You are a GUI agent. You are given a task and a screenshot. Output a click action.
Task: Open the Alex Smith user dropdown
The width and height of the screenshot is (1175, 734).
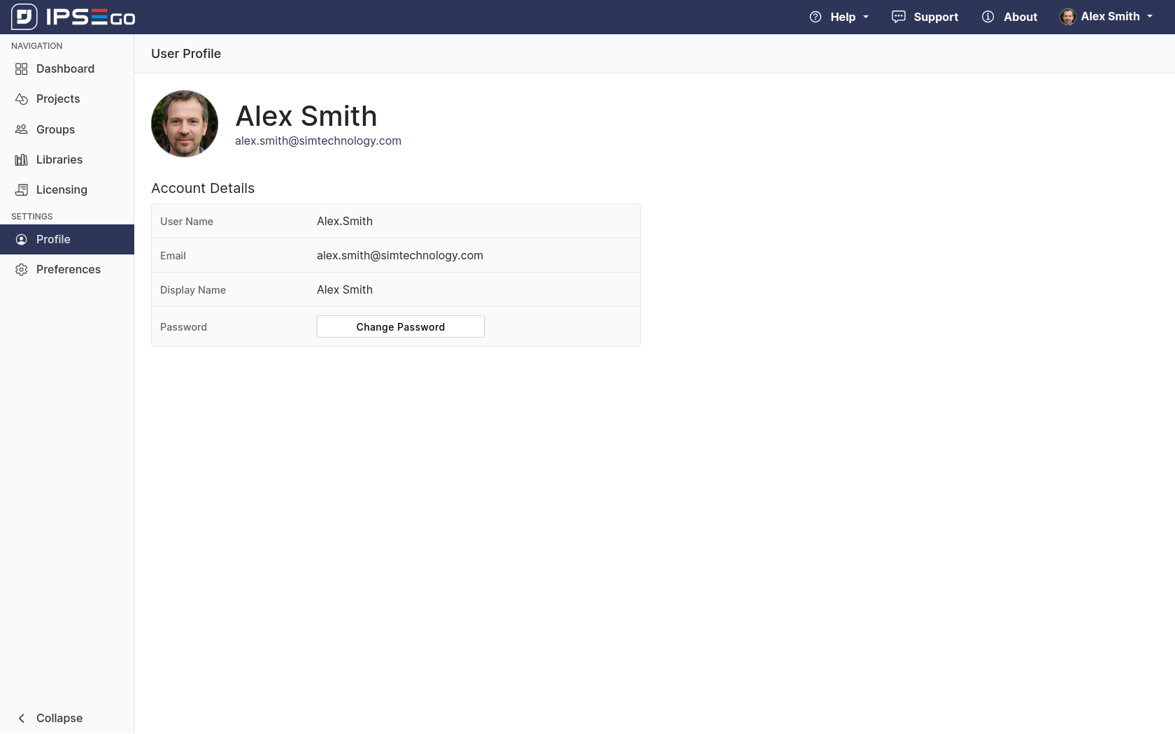1109,17
